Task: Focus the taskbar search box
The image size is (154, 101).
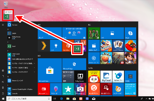Action: (29, 99)
